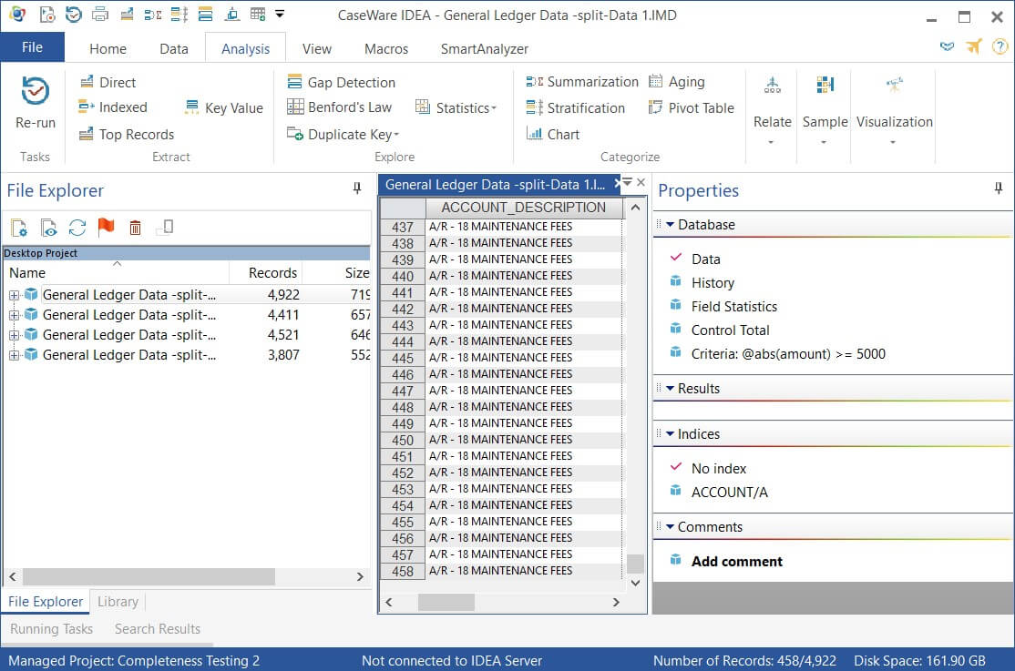Screen dimensions: 1015x671
Task: Select row number 445 in data grid
Action: coord(403,358)
